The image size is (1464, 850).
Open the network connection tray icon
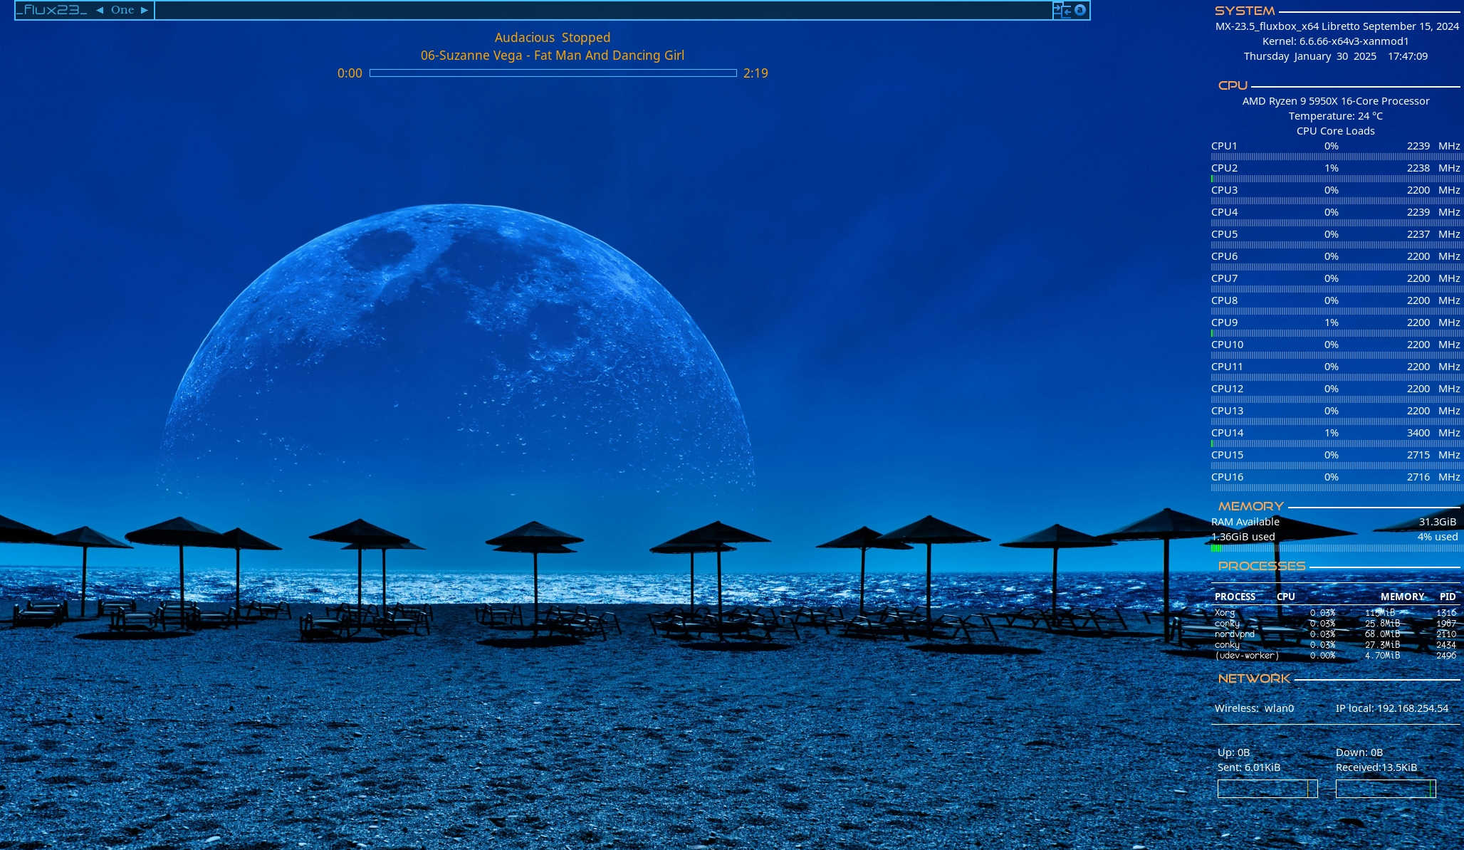1062,10
